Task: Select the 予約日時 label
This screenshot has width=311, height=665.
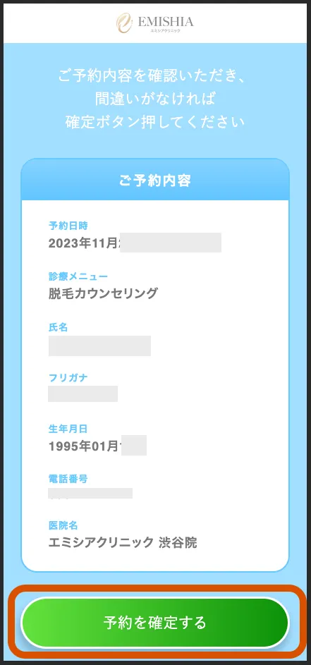Action: [68, 226]
